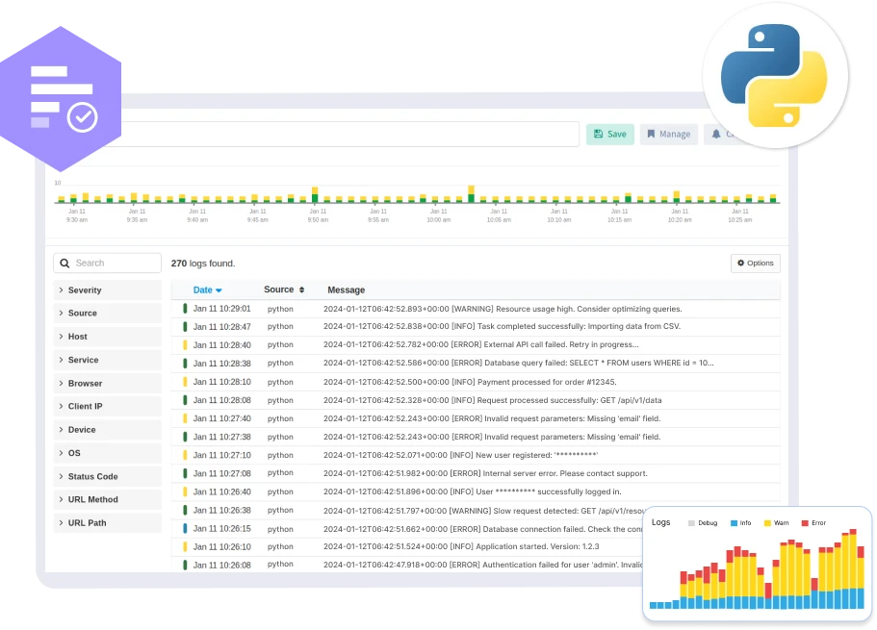
Task: Expand the Device filter
Action: click(108, 430)
